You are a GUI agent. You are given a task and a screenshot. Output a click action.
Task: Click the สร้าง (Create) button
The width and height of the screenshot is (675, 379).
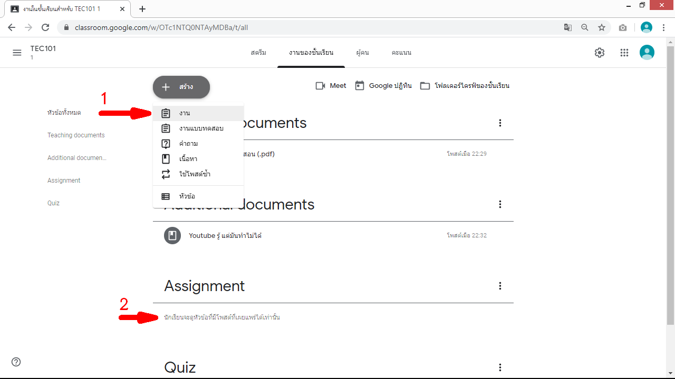(181, 87)
